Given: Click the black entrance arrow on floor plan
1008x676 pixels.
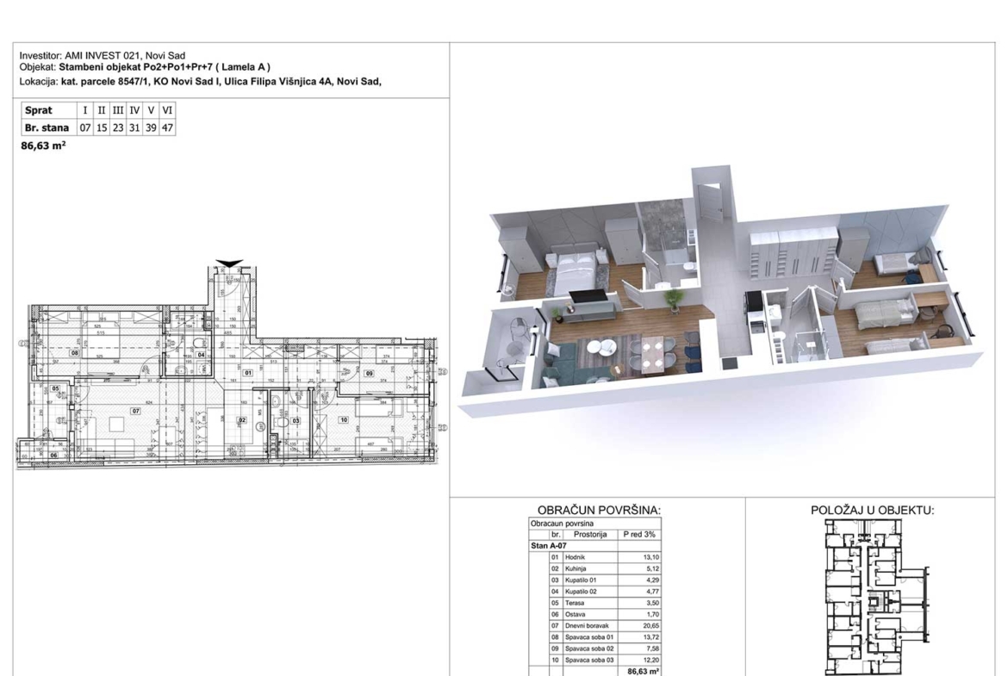Looking at the screenshot, I should (x=232, y=263).
